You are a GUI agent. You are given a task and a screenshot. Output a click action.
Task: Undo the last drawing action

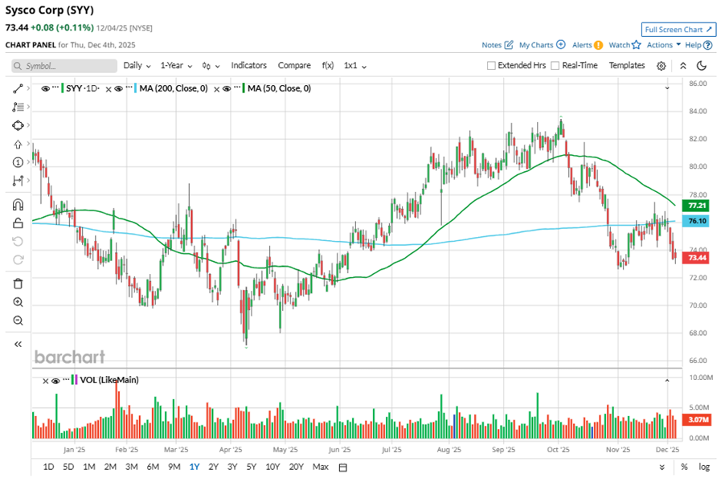[x=18, y=242]
